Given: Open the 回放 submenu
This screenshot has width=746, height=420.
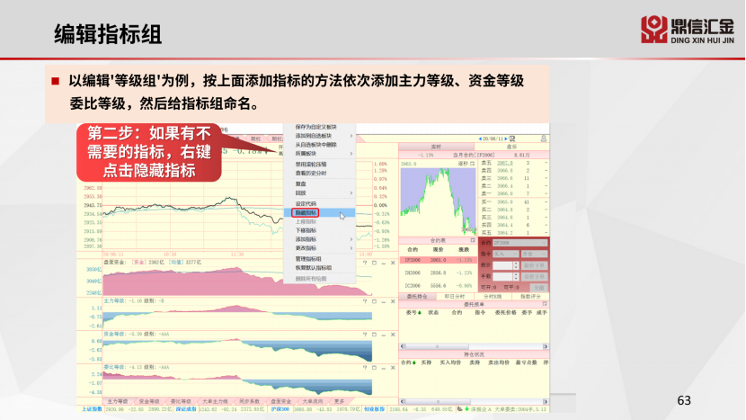Looking at the screenshot, I should click(x=302, y=192).
